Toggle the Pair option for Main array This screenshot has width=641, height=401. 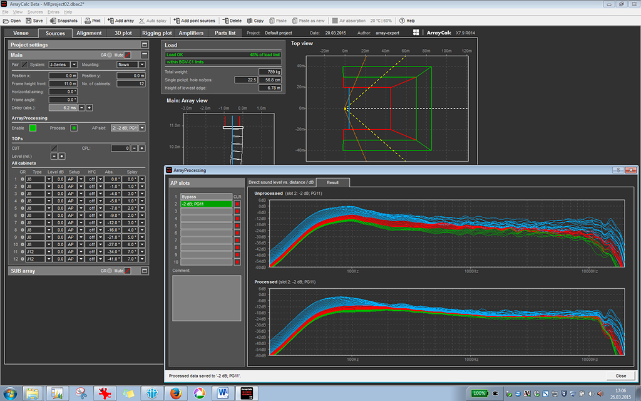24,65
